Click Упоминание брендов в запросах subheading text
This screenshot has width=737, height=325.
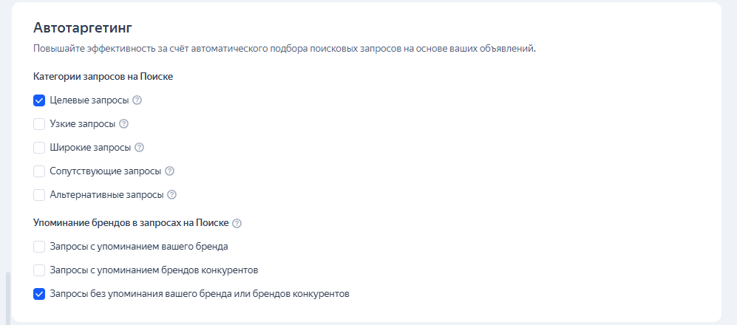tap(132, 222)
